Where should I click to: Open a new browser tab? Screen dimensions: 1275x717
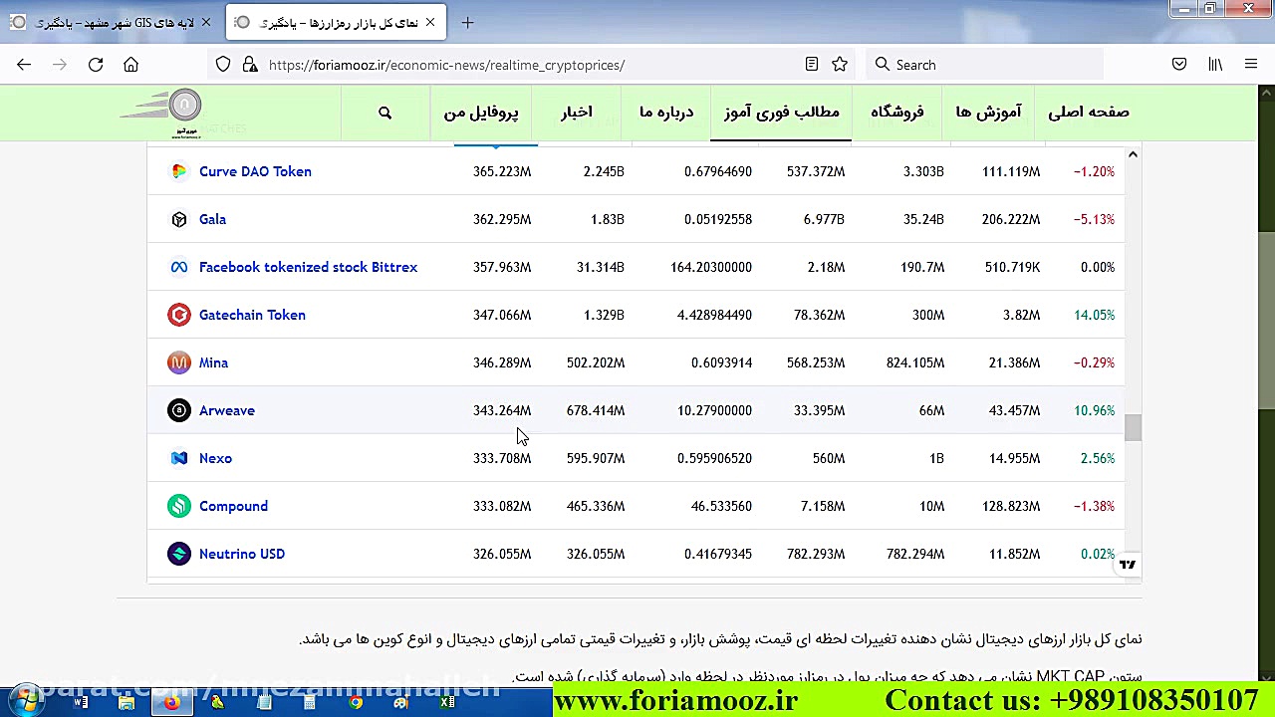tap(467, 22)
